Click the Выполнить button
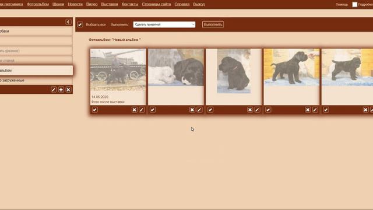 pyautogui.click(x=213, y=24)
